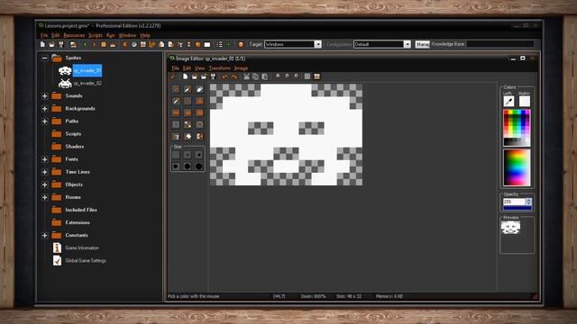The width and height of the screenshot is (577, 324).
Task: Expand the Rooms folder
Action: click(44, 197)
